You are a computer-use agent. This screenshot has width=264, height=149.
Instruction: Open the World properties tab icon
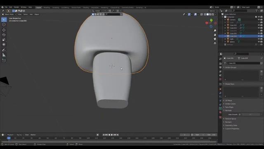pyautogui.click(x=220, y=79)
